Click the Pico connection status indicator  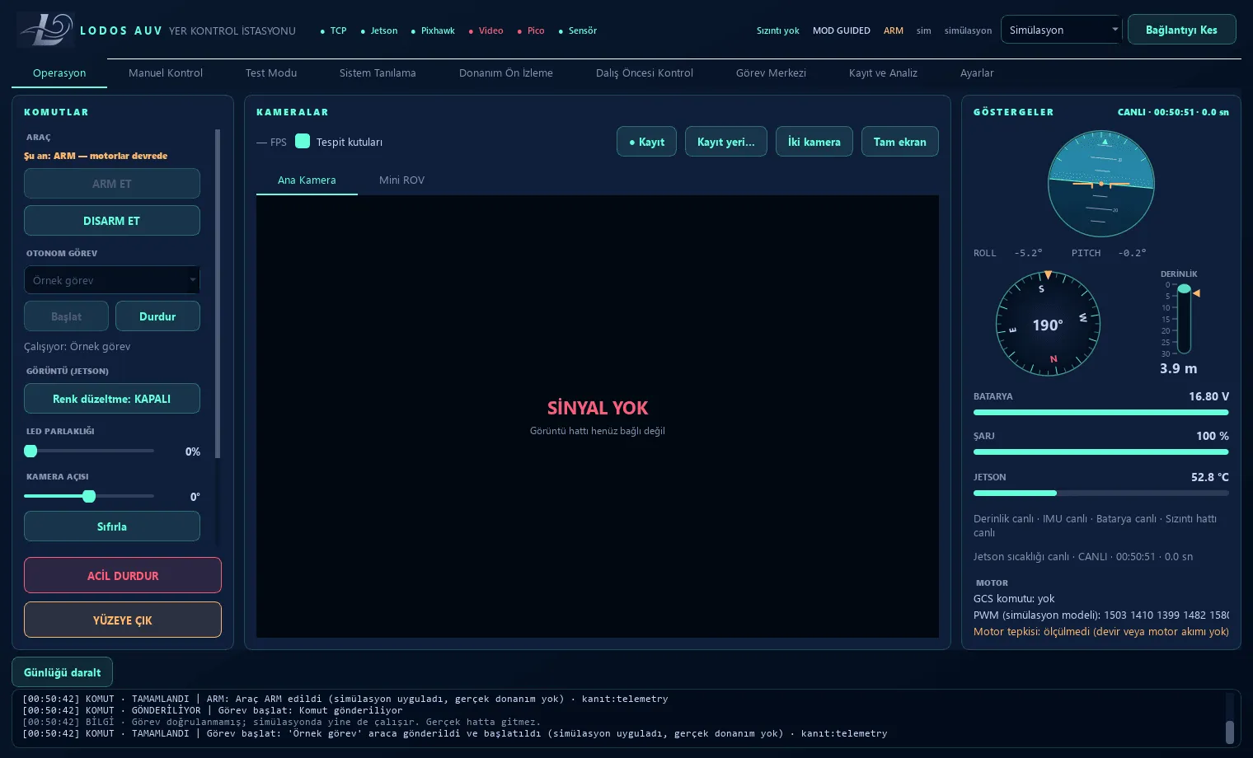530,30
